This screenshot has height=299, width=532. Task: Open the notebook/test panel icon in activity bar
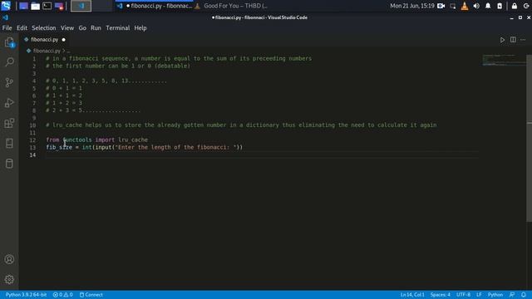9,144
